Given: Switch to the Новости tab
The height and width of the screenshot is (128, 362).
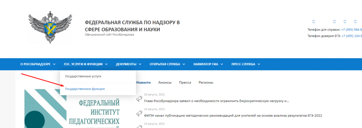Looking at the screenshot, I should (x=144, y=83).
